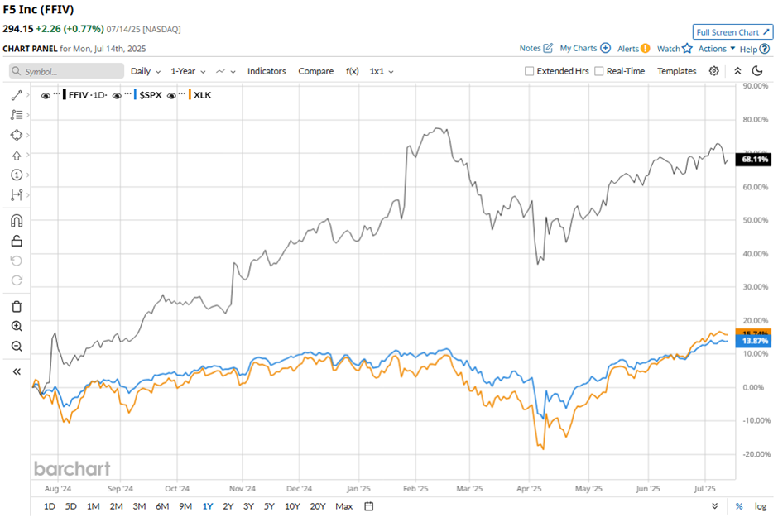Toggle the log scale button
The height and width of the screenshot is (522, 778).
(x=761, y=506)
